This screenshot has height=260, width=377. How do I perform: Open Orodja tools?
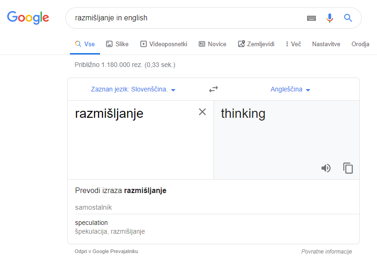pyautogui.click(x=360, y=44)
